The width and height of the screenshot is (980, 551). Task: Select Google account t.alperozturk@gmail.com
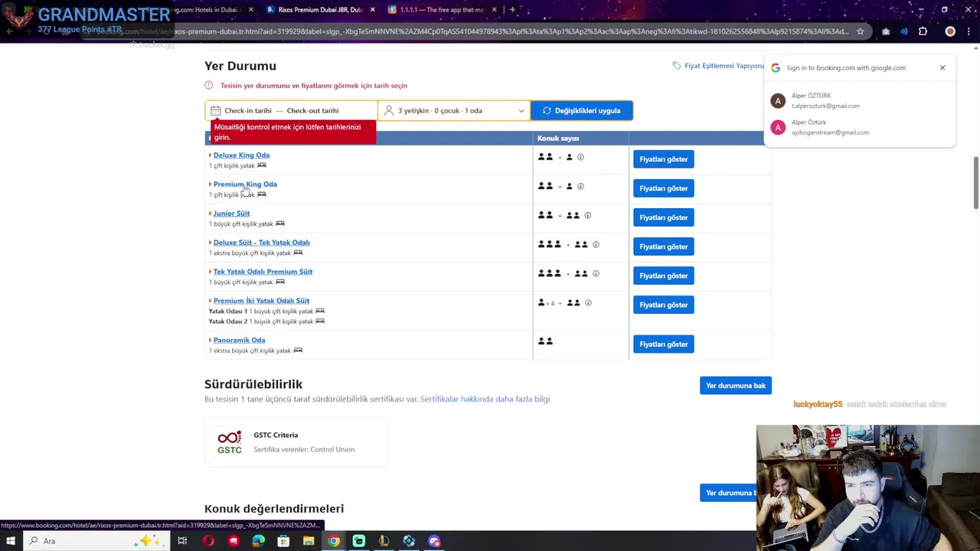tap(861, 101)
